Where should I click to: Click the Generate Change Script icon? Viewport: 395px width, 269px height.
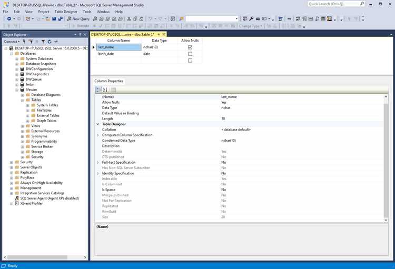(280, 18)
